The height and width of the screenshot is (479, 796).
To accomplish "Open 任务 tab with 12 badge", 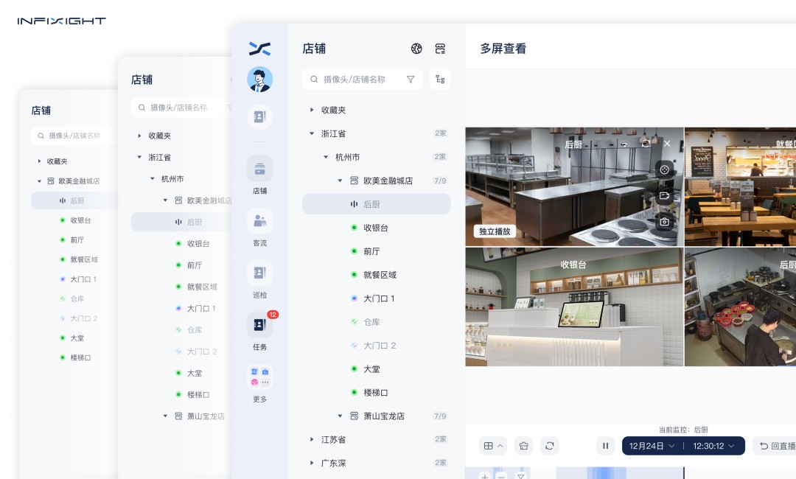I will click(x=259, y=330).
